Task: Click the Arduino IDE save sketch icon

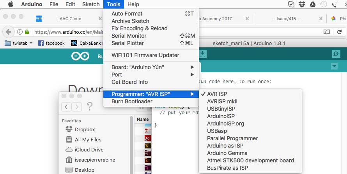Action: pyautogui.click(x=203, y=54)
